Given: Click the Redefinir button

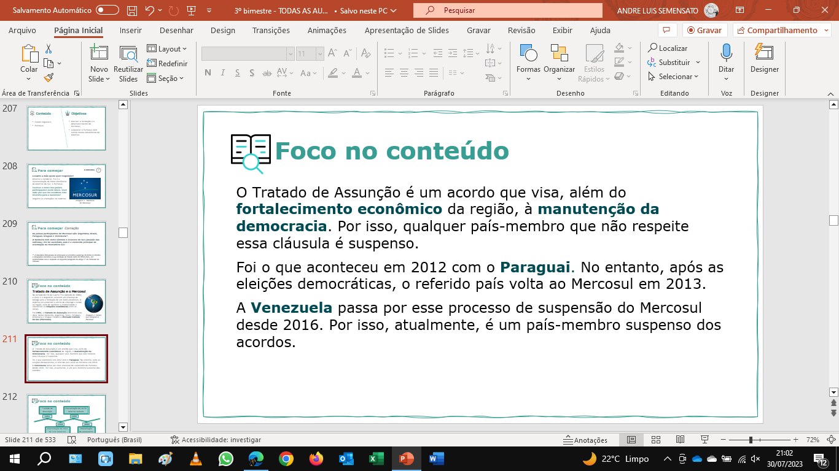Looking at the screenshot, I should (167, 63).
